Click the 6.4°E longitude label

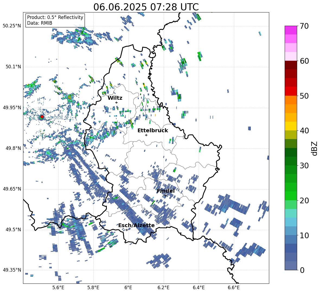(198, 288)
